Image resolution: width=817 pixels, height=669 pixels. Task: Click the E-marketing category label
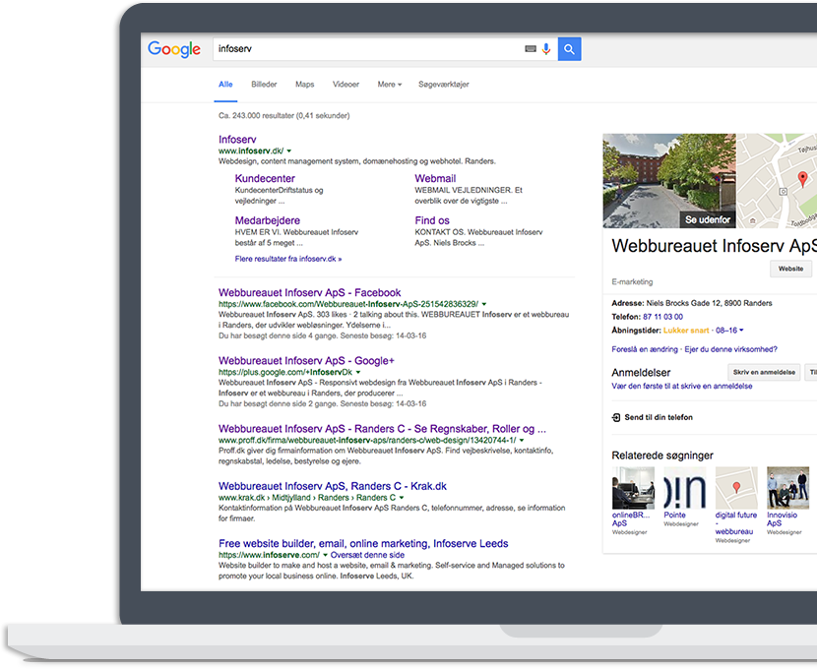(632, 282)
